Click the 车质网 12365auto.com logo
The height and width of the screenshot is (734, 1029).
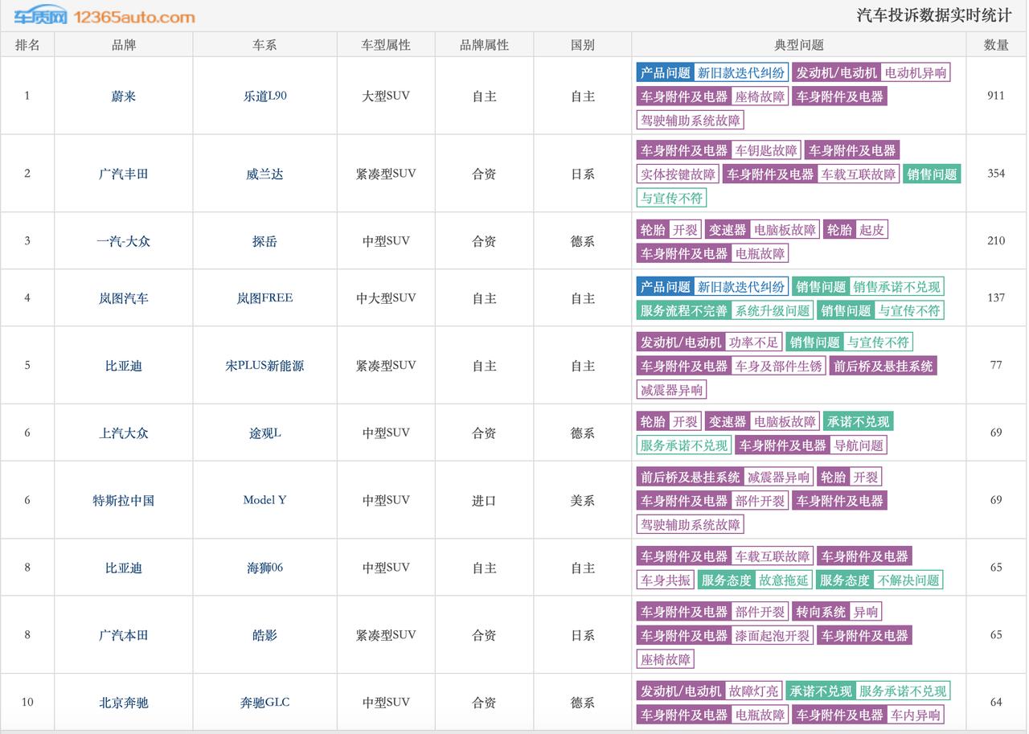pyautogui.click(x=105, y=16)
